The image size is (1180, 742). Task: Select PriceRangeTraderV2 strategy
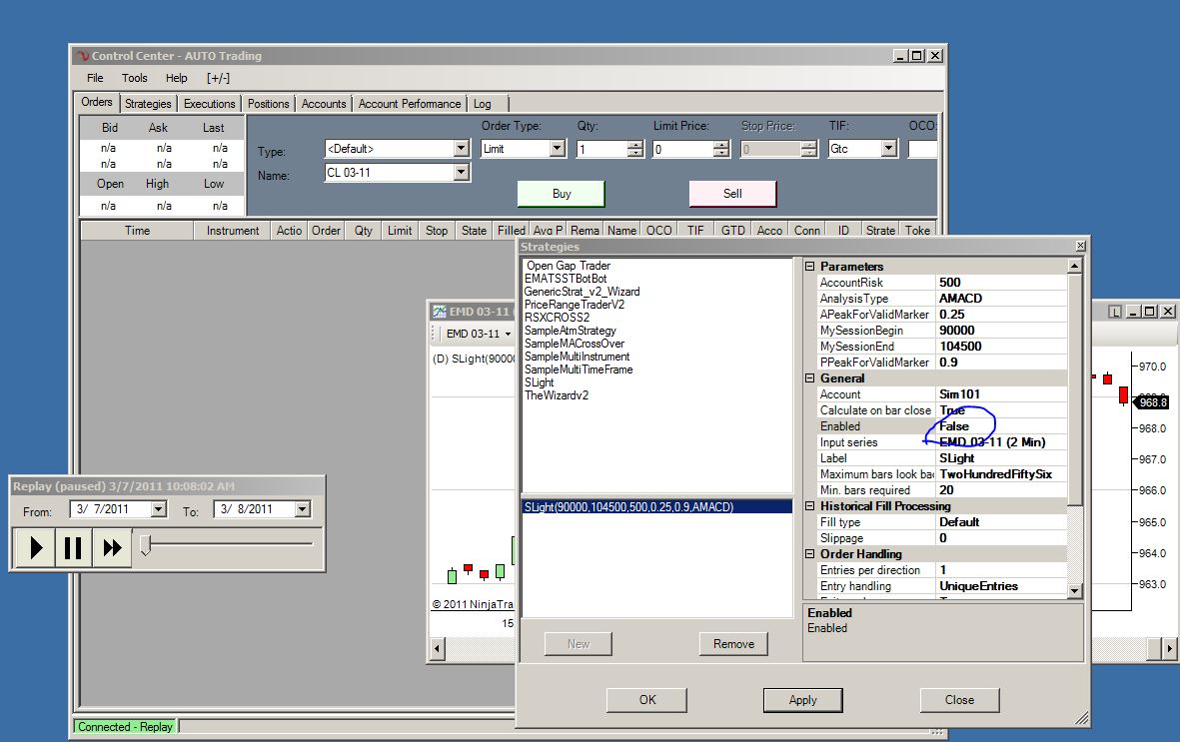click(575, 304)
